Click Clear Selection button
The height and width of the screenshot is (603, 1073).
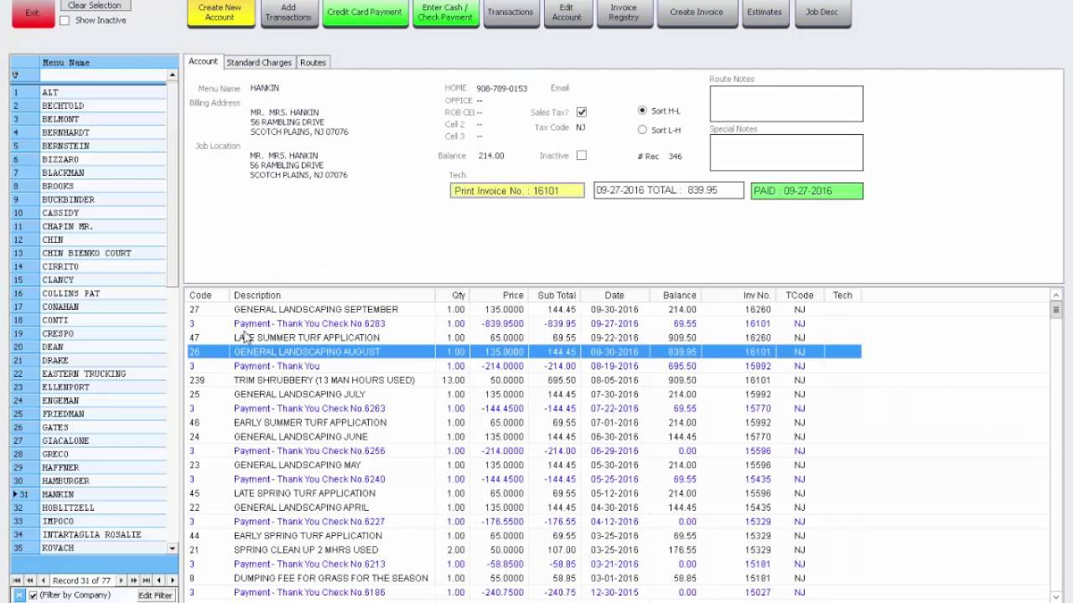click(95, 6)
